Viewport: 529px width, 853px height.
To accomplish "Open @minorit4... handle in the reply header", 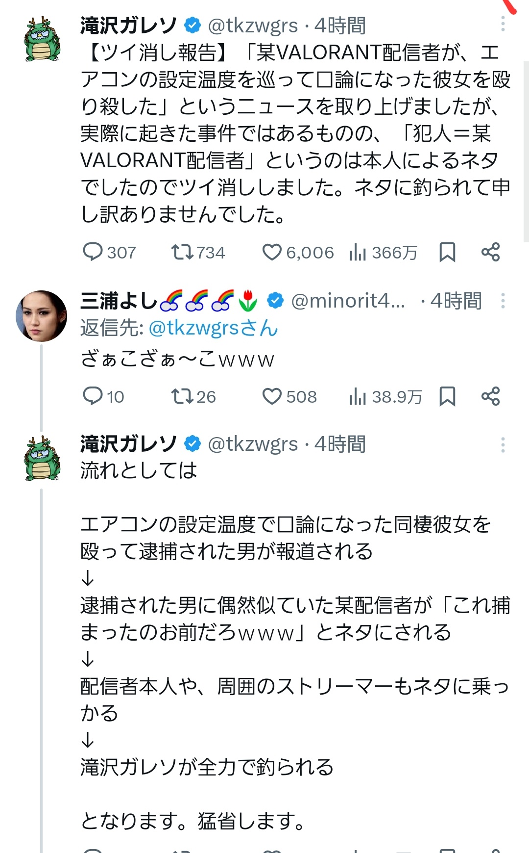I will pos(348,301).
